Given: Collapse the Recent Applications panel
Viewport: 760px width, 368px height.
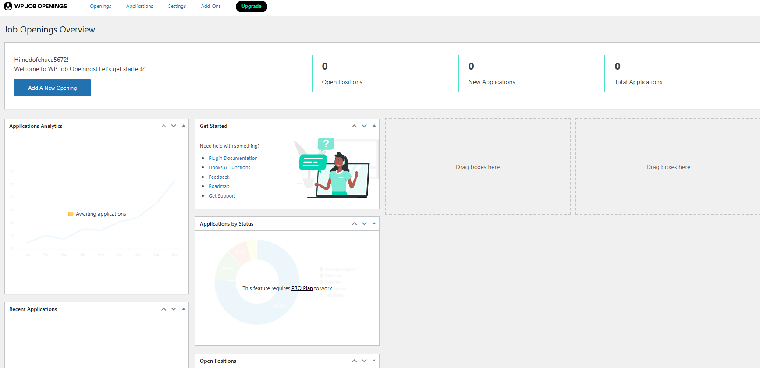Looking at the screenshot, I should tap(184, 309).
